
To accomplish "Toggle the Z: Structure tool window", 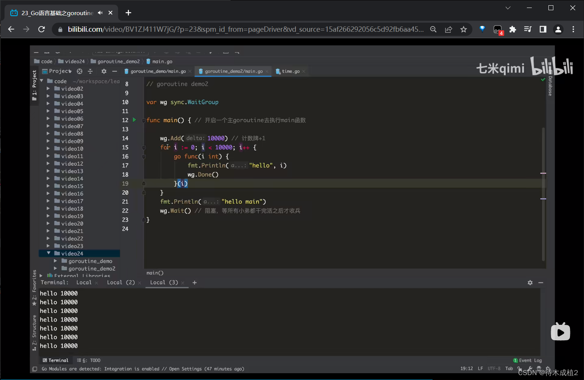I will tap(34, 333).
